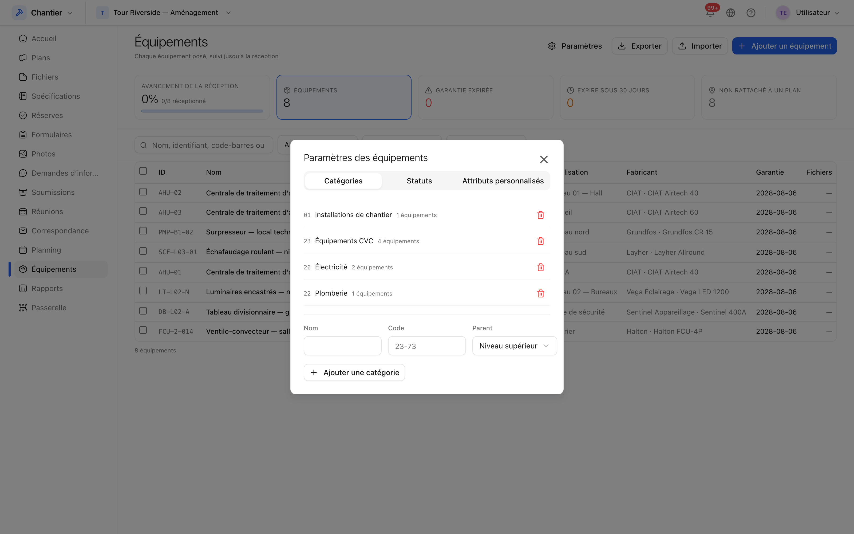
Task: Click Ajouter une catégorie button
Action: 354,373
